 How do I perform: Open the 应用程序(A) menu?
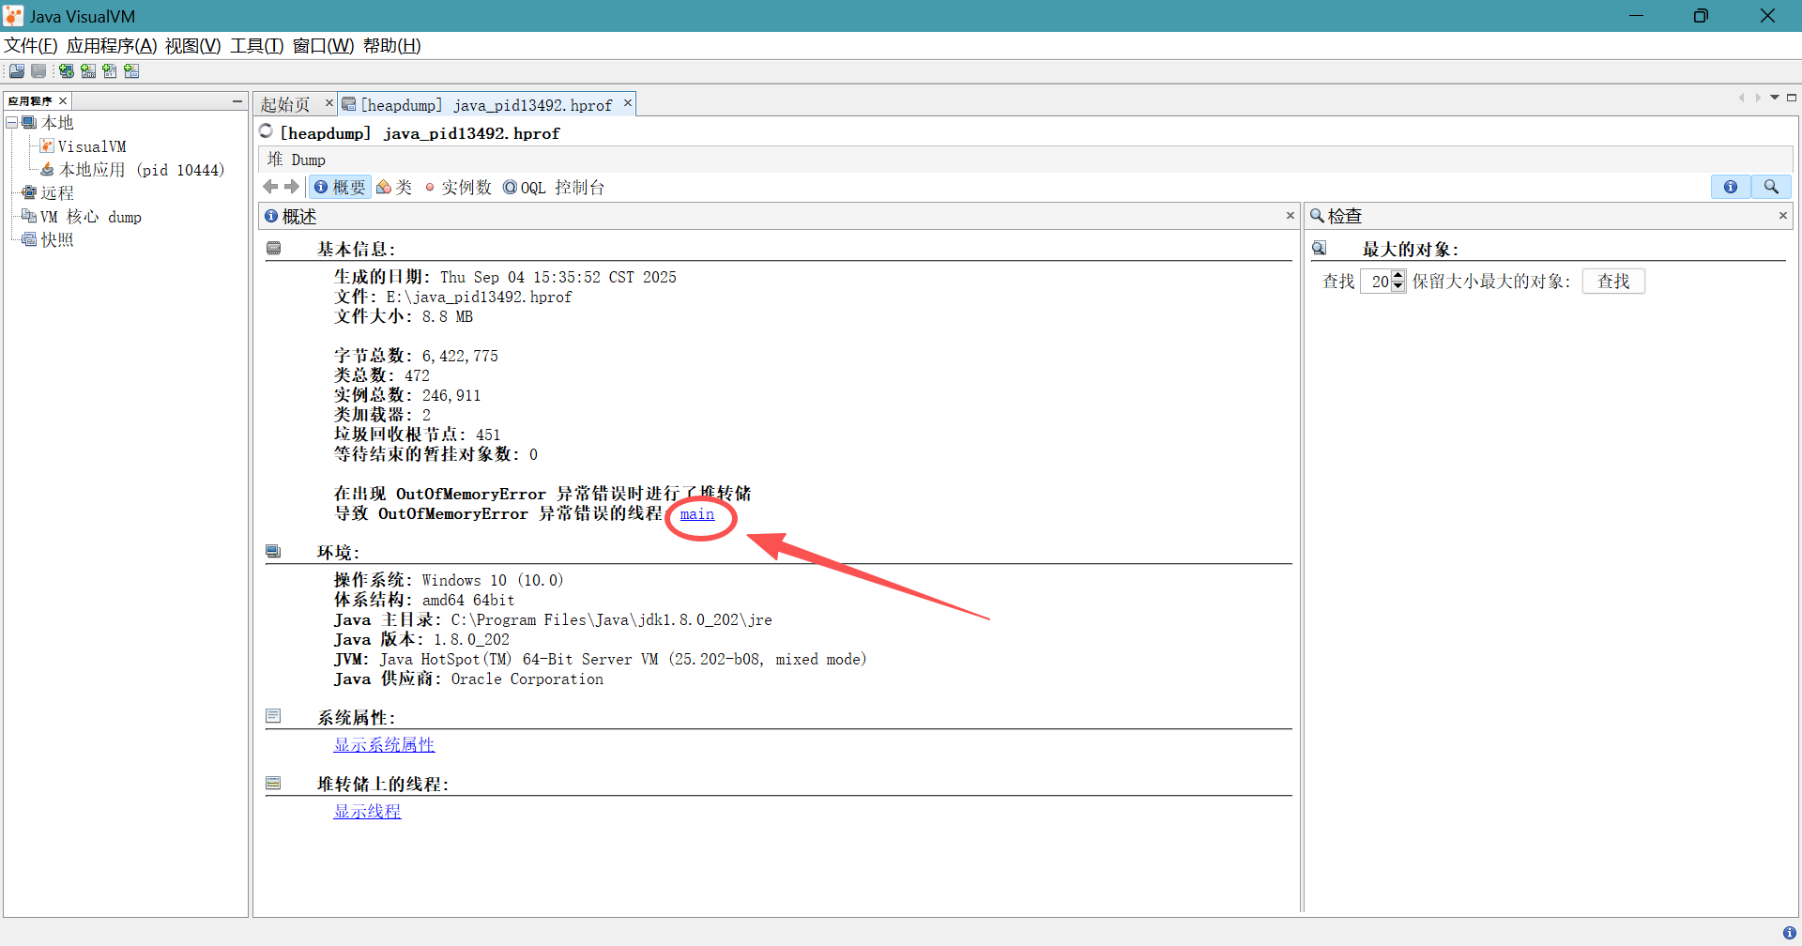(112, 45)
